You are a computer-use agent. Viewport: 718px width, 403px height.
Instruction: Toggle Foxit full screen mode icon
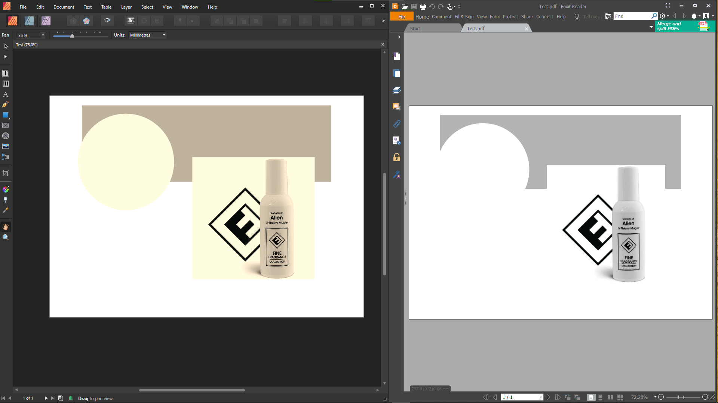(668, 6)
